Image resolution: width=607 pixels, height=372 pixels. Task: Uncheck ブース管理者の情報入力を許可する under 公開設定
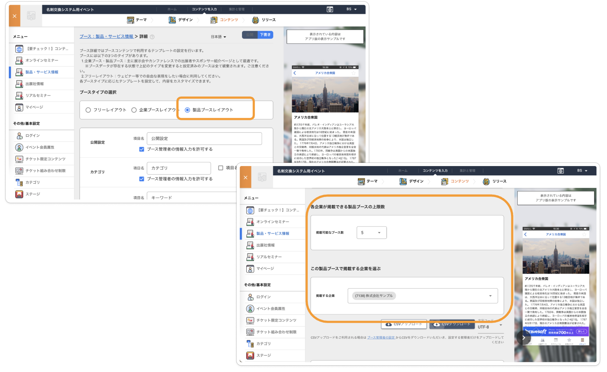pos(142,149)
